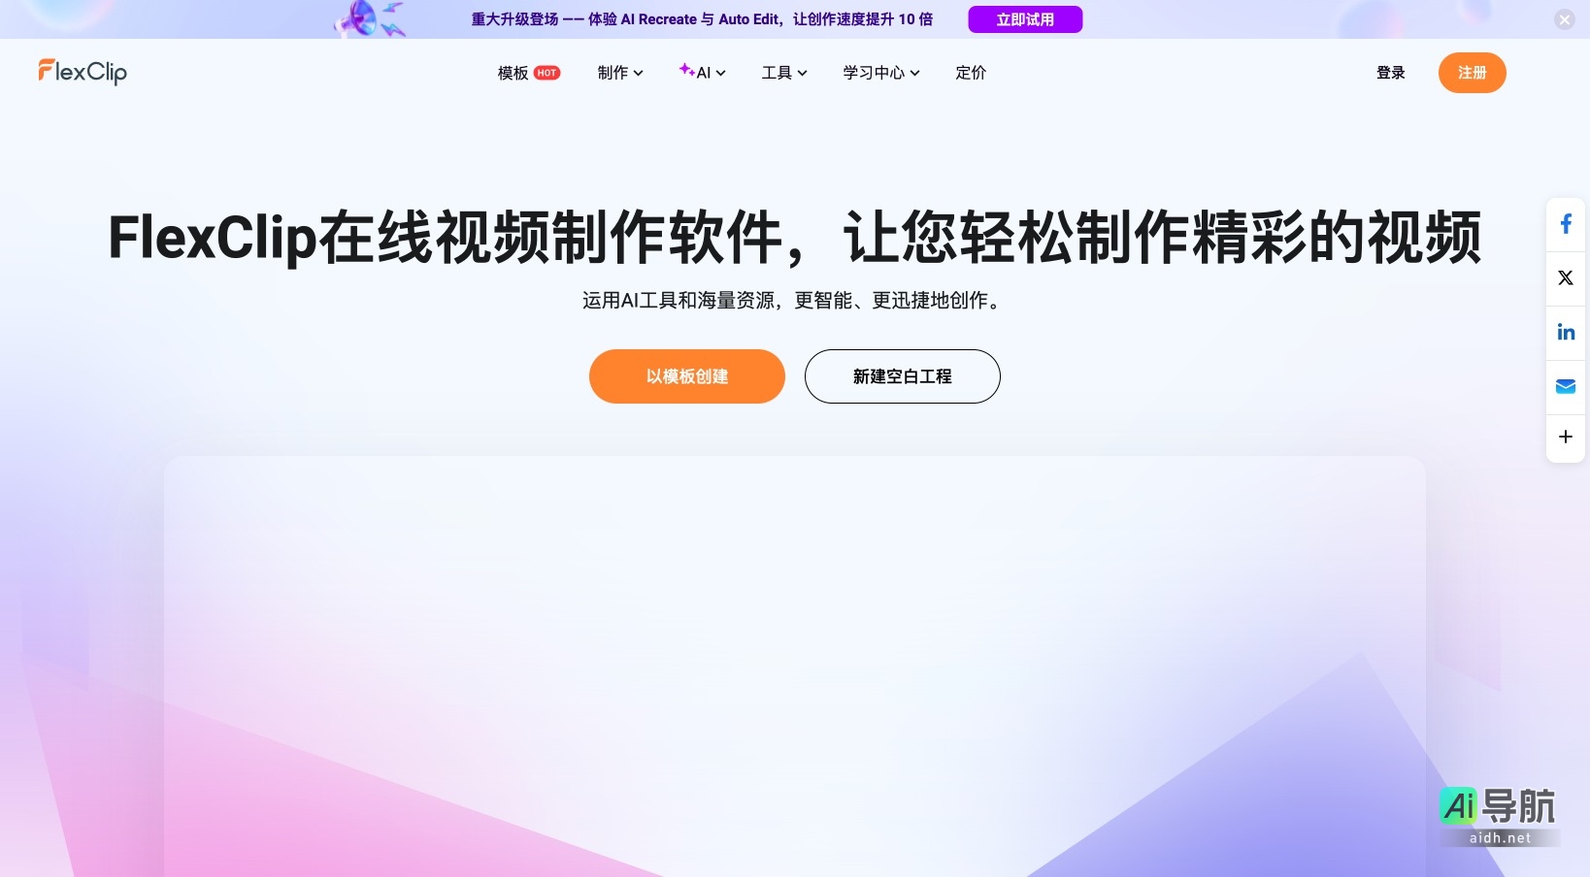1590x877 pixels.
Task: Expand the 工具 dropdown menu
Action: tap(784, 73)
